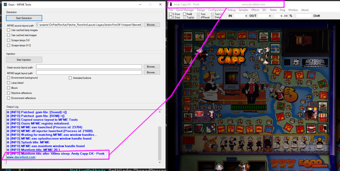Click log line 'Splash title: MFME'
The width and height of the screenshot is (340, 171).
point(28,142)
